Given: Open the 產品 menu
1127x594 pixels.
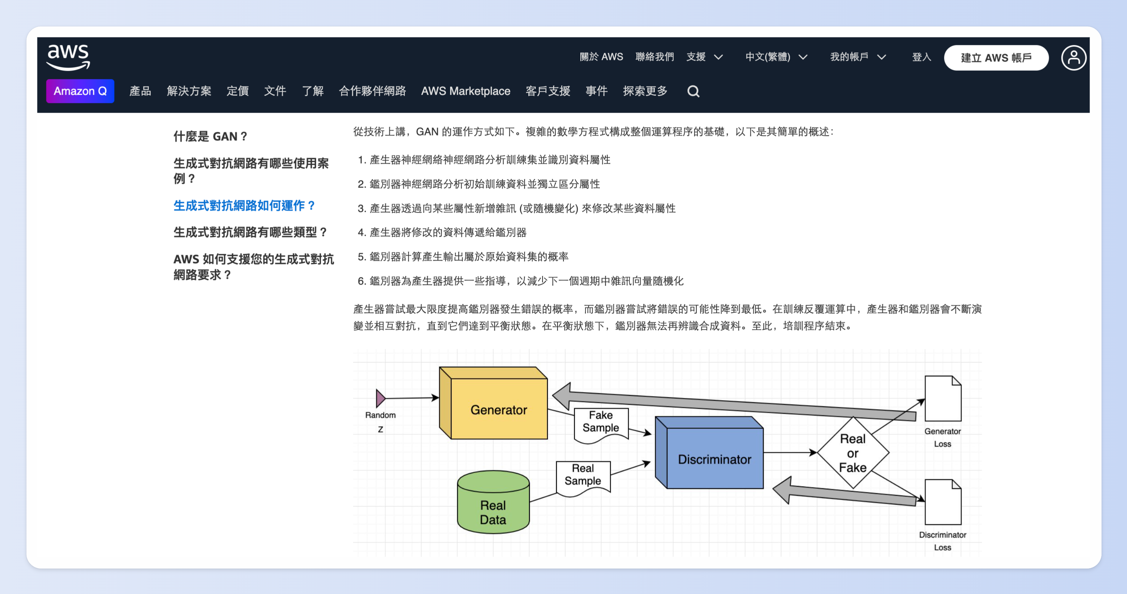Looking at the screenshot, I should [140, 91].
